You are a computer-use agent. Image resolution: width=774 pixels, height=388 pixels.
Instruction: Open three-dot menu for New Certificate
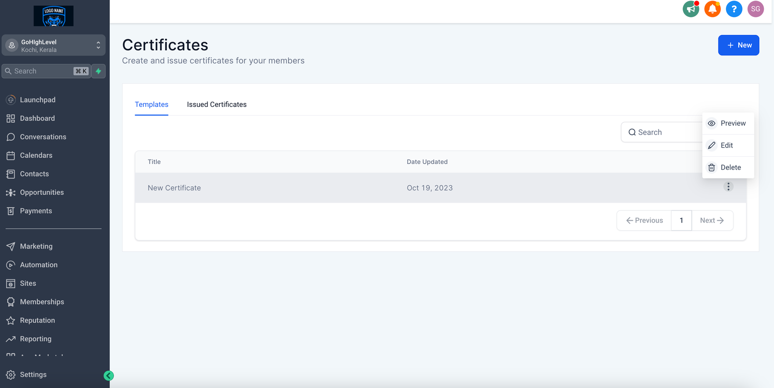pyautogui.click(x=728, y=187)
